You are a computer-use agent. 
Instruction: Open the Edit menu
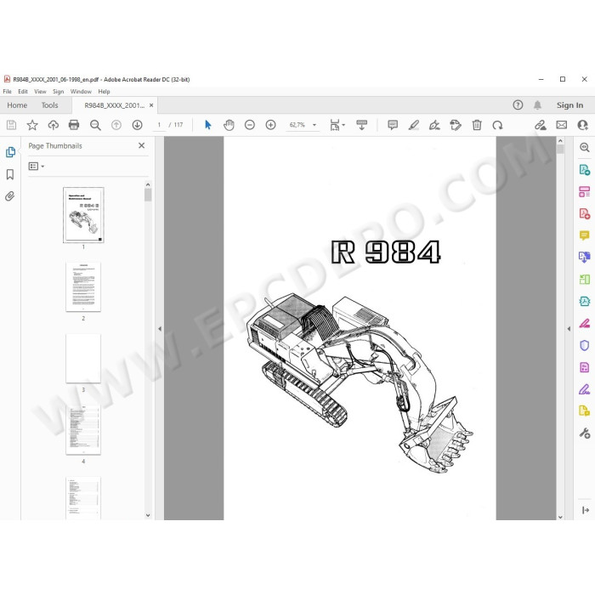click(x=23, y=92)
